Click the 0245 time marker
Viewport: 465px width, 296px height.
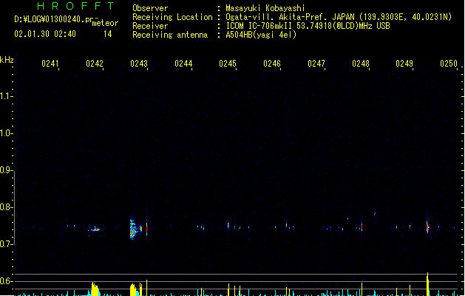coord(228,64)
